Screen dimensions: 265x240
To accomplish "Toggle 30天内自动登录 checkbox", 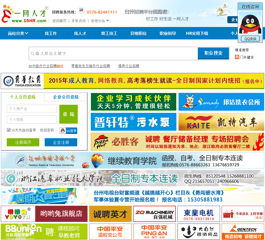I will click(x=9, y=130).
